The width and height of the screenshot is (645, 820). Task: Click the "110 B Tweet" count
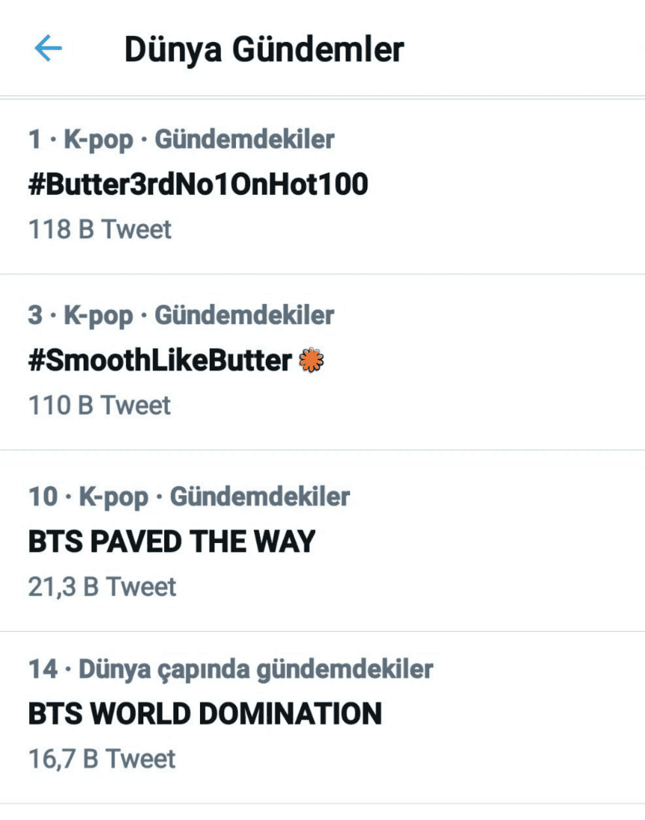[100, 406]
